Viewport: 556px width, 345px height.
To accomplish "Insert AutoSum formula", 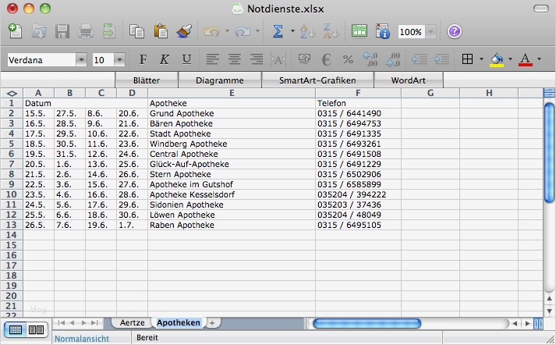I will (x=278, y=31).
